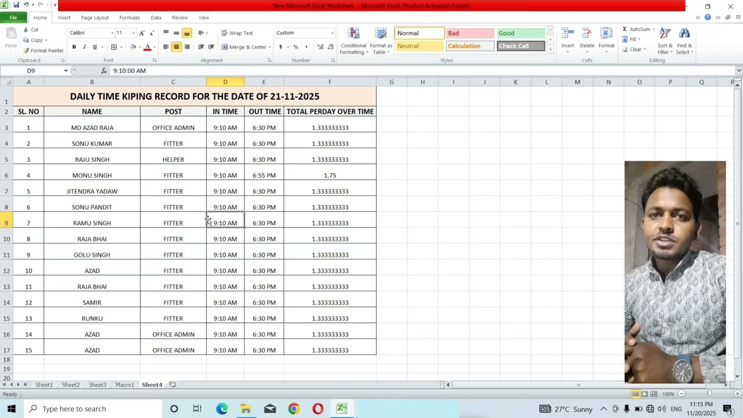Toggle Wrap Text on selected cell
Viewport: 743px width, 418px height.
(x=237, y=33)
